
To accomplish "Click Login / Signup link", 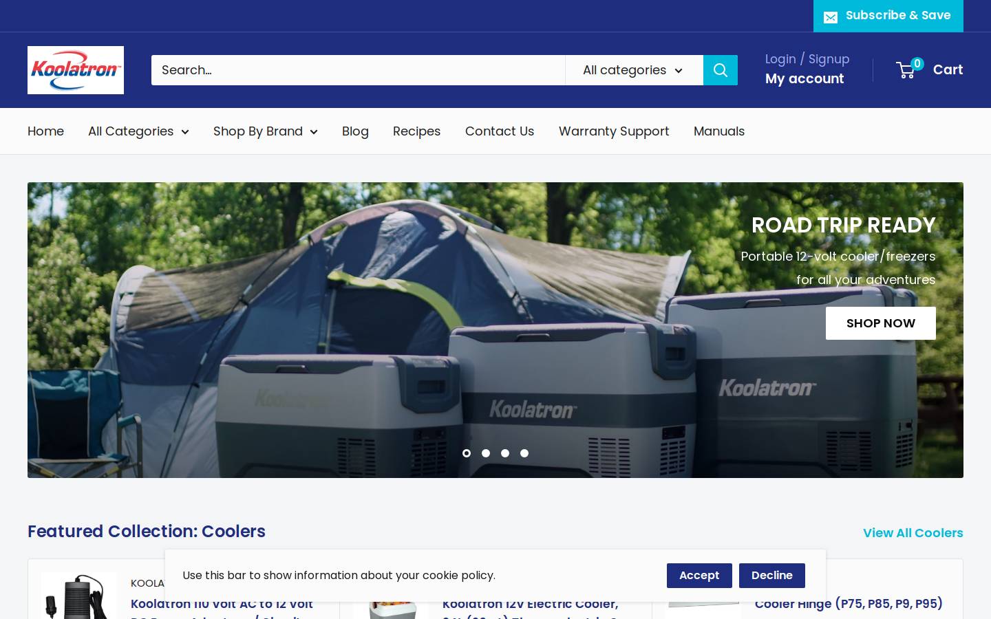I will pyautogui.click(x=807, y=59).
